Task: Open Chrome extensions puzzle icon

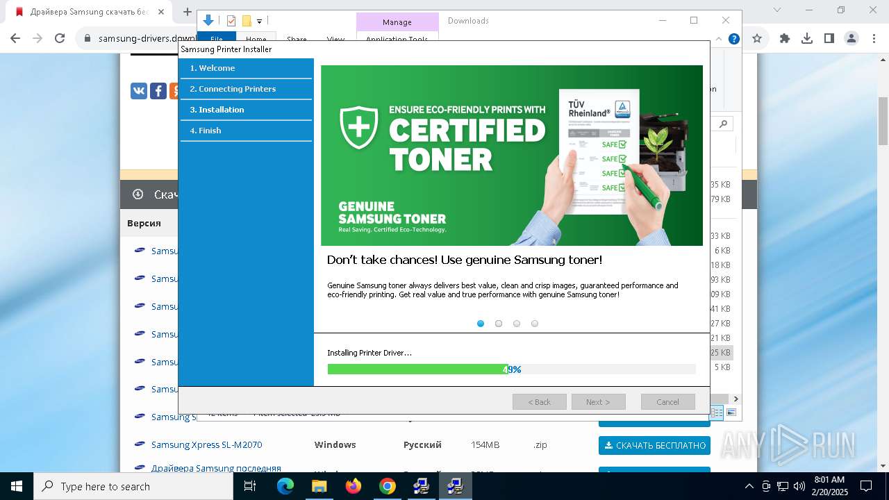Action: point(785,39)
